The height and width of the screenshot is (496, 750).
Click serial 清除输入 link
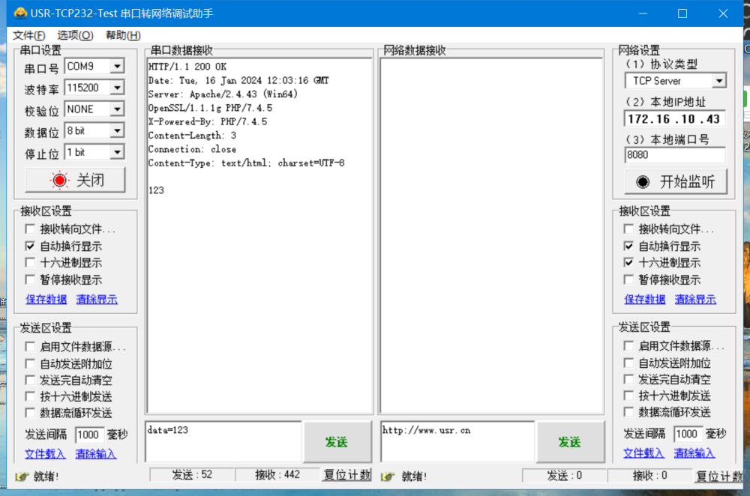point(96,453)
